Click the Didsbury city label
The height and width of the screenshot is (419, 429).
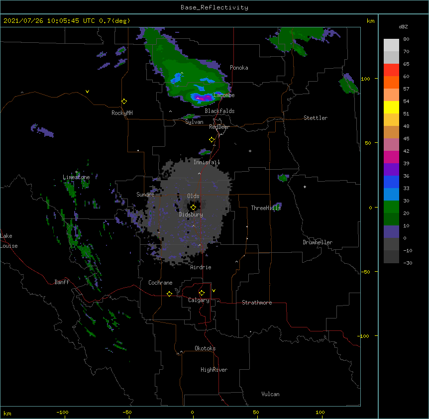coord(191,214)
